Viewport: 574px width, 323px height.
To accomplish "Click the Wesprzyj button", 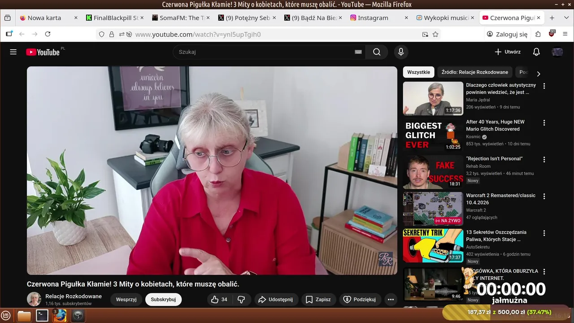I will click(126, 299).
